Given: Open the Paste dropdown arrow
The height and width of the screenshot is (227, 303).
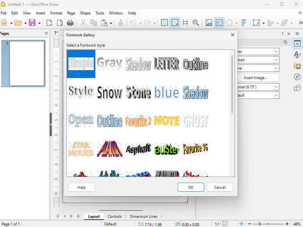Looking at the screenshot, I should pyautogui.click(x=111, y=23).
